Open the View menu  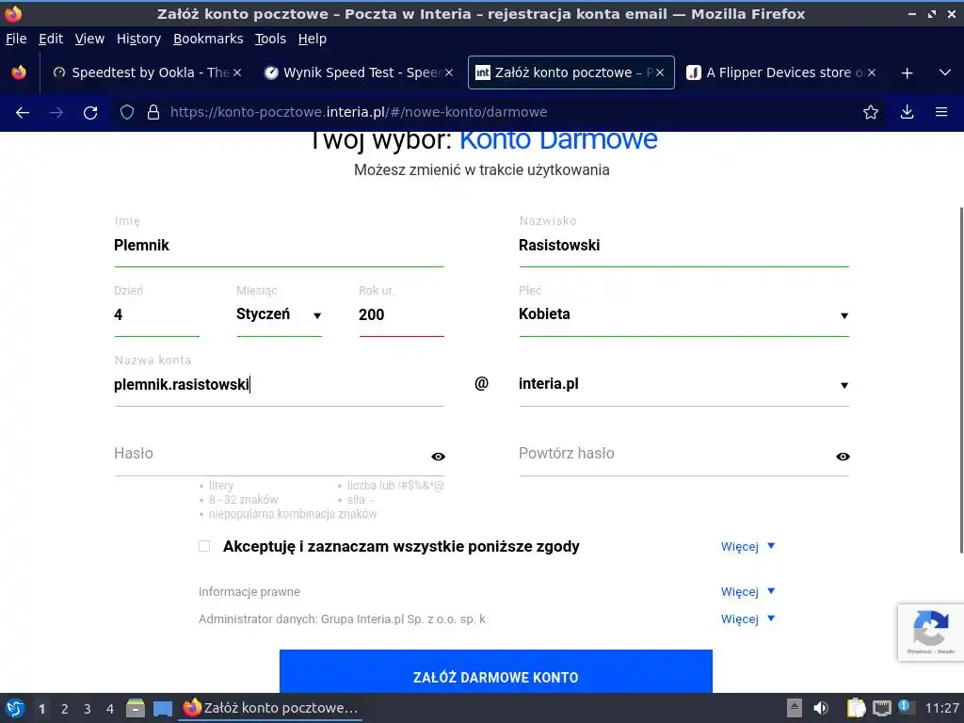89,39
